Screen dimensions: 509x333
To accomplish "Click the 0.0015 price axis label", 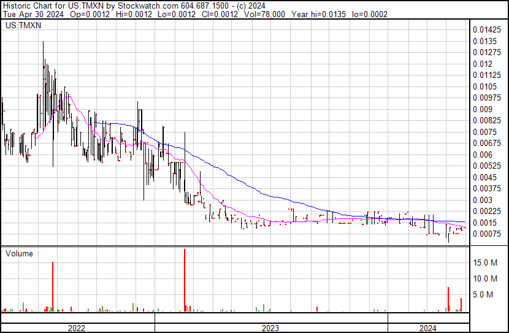I will click(484, 223).
